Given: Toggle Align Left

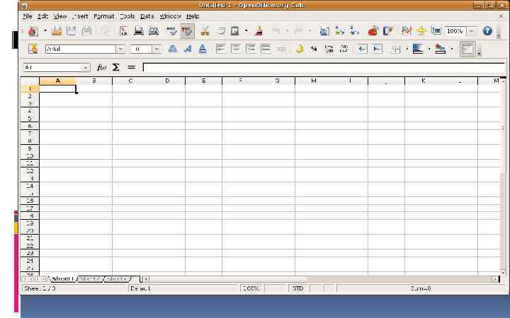Looking at the screenshot, I should coord(221,49).
